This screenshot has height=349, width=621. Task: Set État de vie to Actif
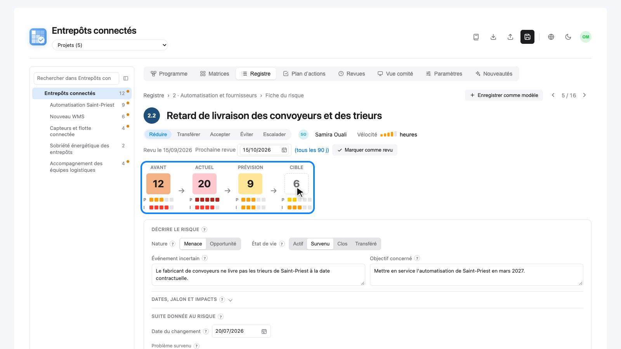pos(298,244)
